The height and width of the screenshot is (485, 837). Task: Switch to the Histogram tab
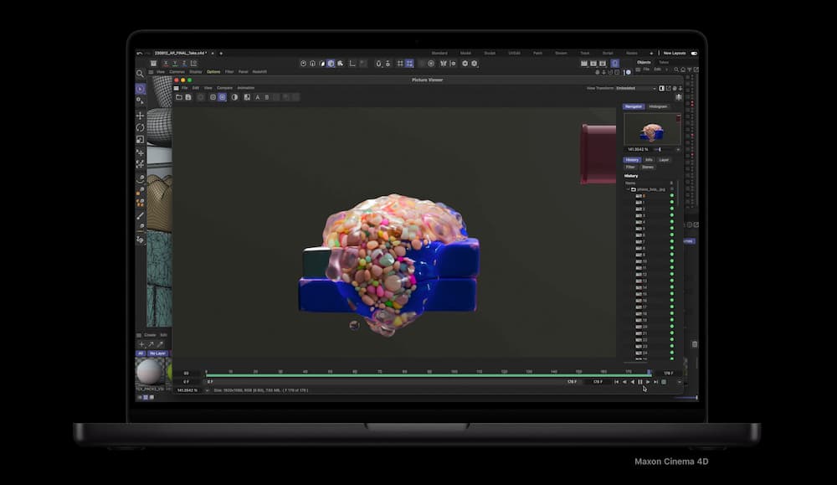click(x=658, y=107)
